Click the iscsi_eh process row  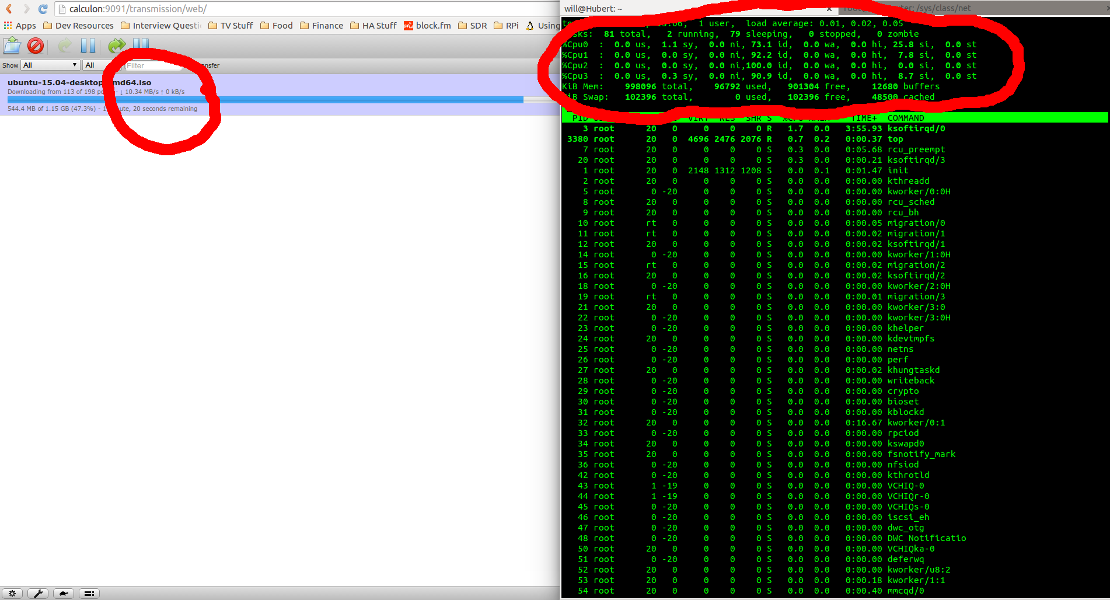[x=835, y=517]
